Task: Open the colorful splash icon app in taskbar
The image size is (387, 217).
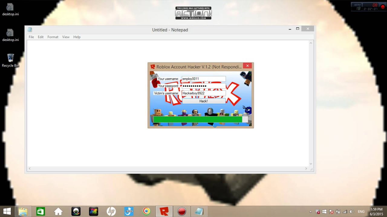Action: pyautogui.click(x=93, y=211)
